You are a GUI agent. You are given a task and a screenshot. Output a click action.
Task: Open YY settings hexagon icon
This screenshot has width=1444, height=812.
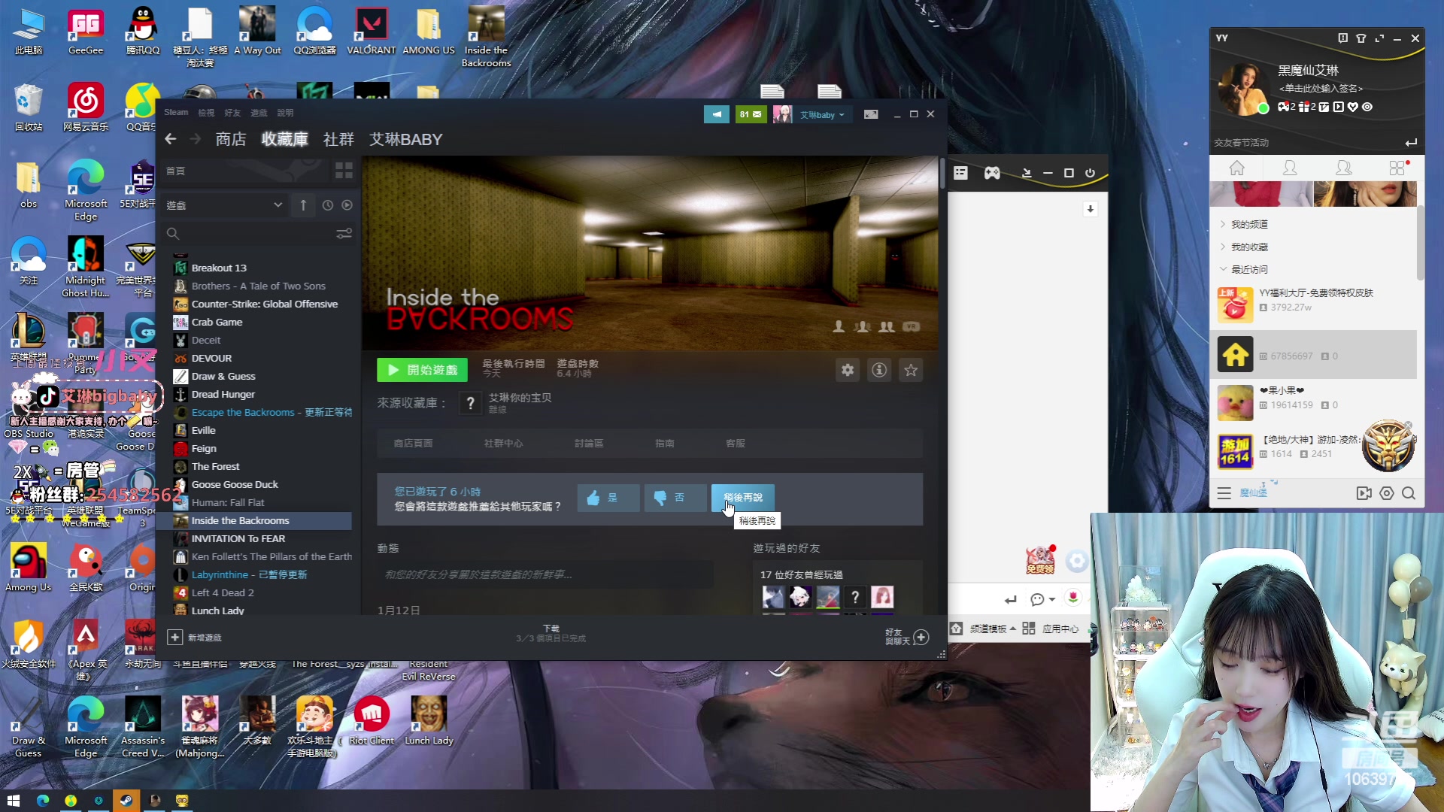(x=1387, y=493)
